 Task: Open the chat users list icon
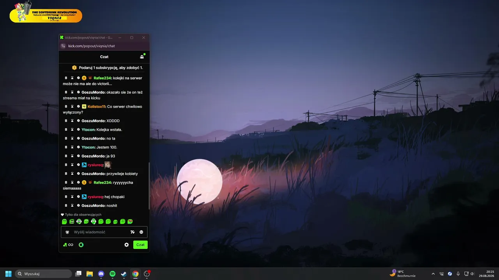point(142,57)
